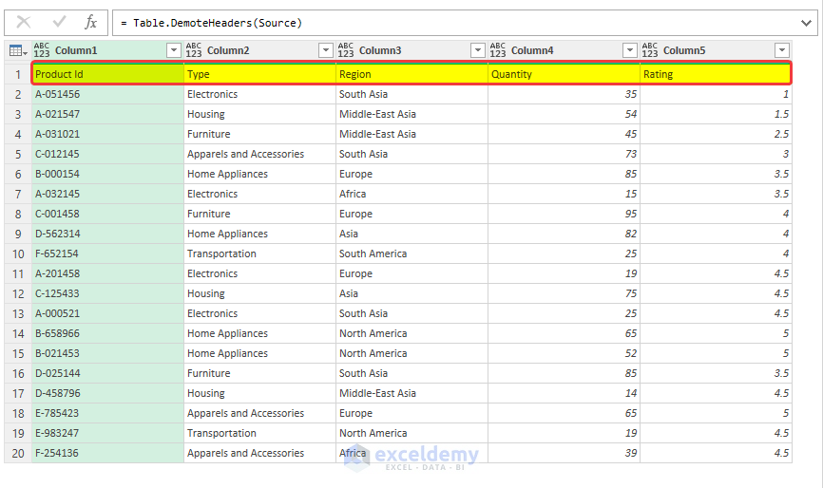The image size is (823, 488).
Task: Click the ABC123 data type icon of Column3
Action: 346,50
